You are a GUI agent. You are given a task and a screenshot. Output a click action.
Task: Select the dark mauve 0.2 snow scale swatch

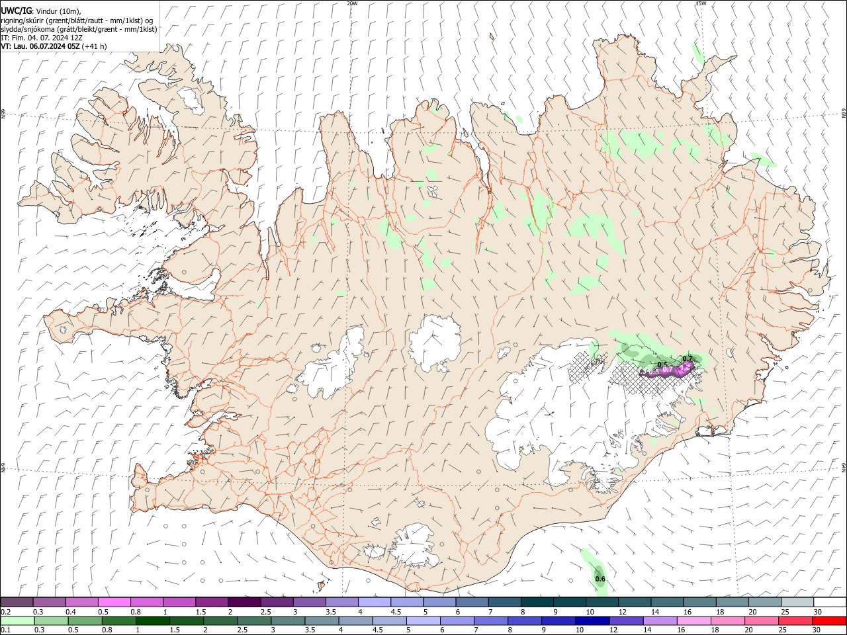[17, 603]
